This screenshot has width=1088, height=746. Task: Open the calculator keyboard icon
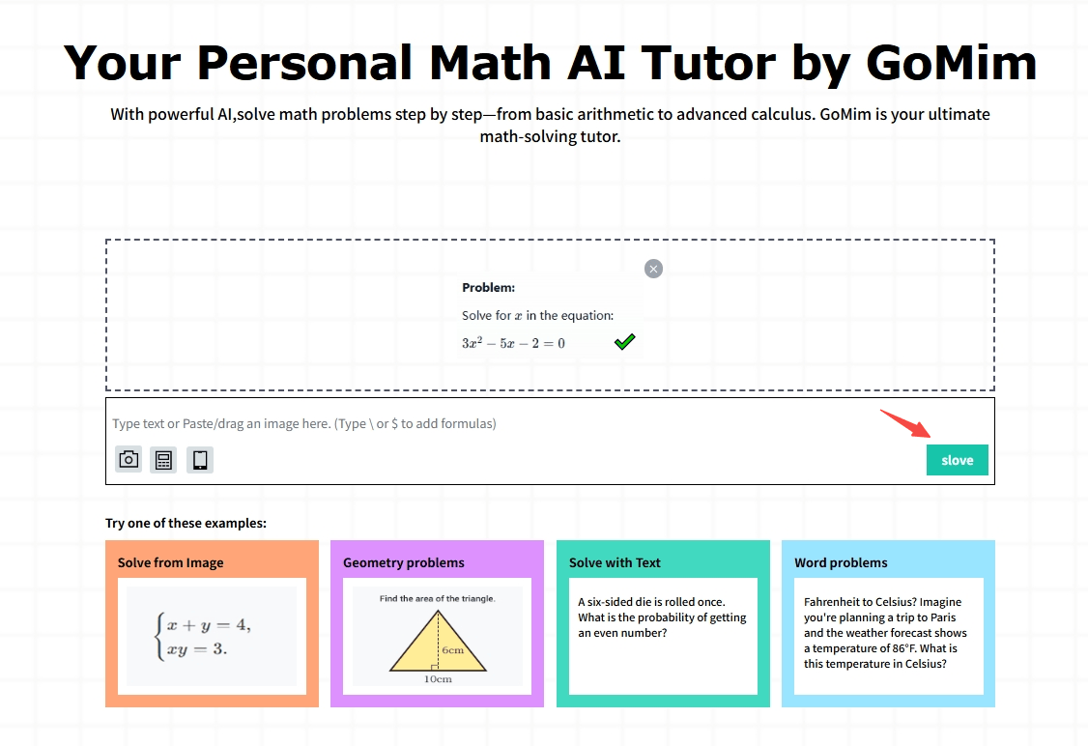pyautogui.click(x=163, y=459)
